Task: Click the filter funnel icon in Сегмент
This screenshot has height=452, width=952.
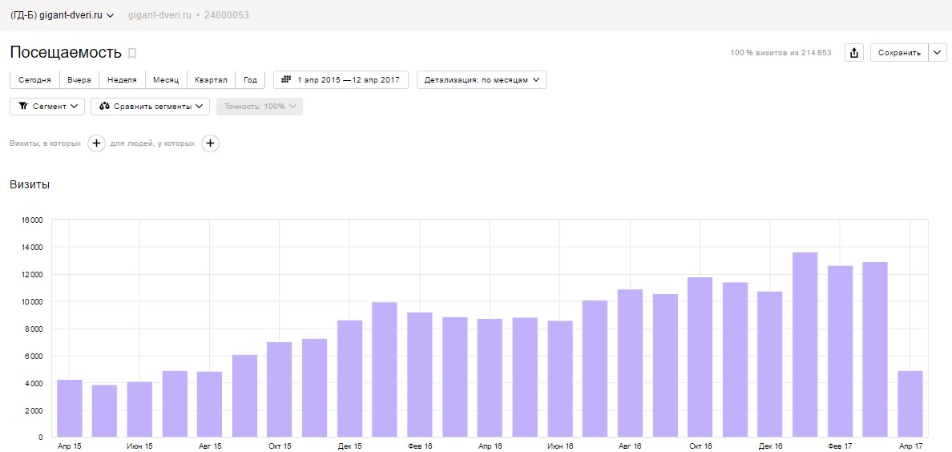Action: point(24,107)
